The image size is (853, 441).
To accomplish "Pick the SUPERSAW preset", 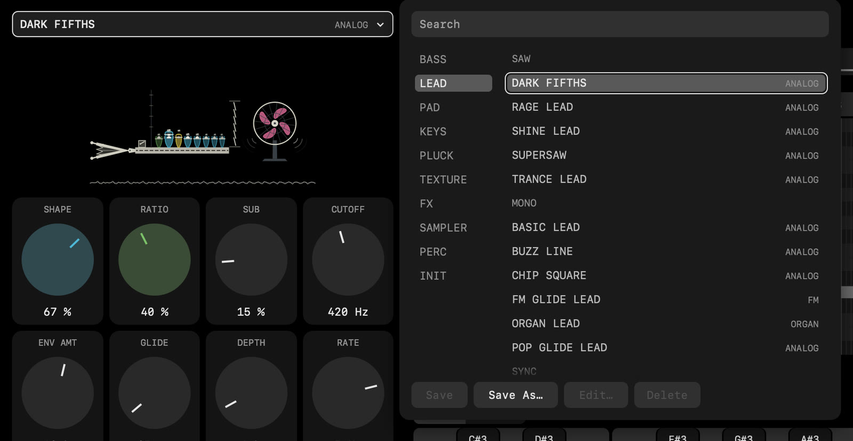I will tap(666, 155).
